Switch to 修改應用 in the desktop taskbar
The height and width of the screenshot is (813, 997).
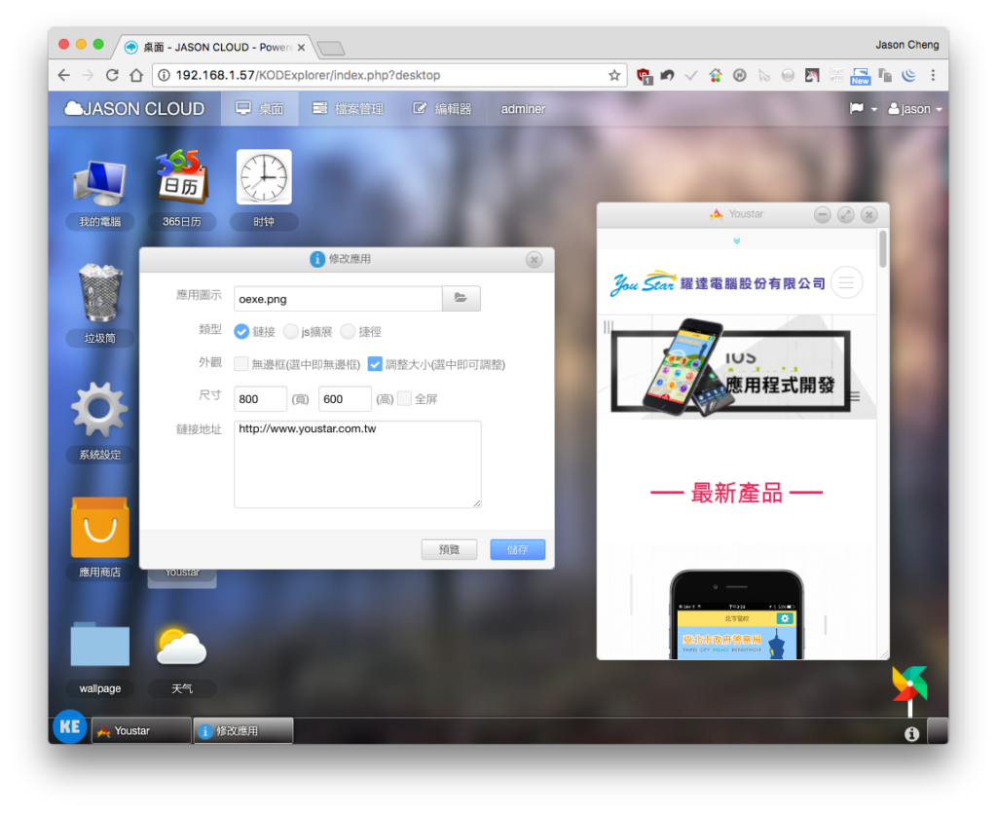tap(242, 730)
